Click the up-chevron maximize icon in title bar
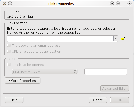 [118, 4]
